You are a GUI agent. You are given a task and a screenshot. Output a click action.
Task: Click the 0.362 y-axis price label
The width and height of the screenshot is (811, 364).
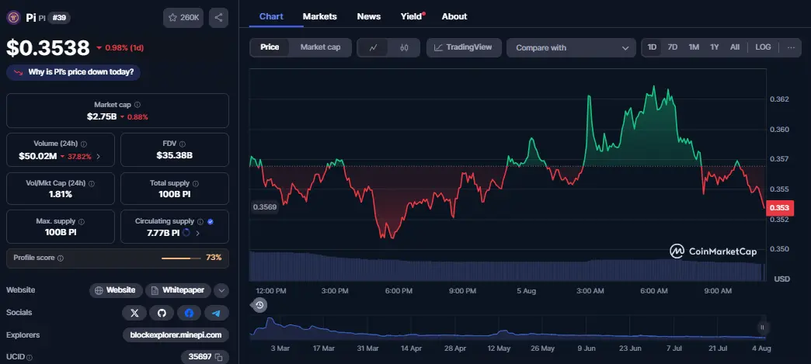[779, 99]
